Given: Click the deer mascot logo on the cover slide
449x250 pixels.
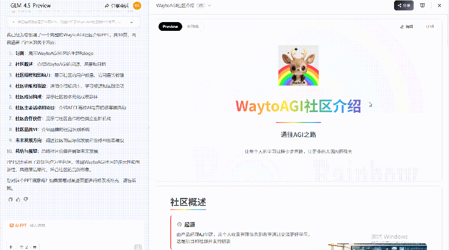Looking at the screenshot, I should pos(298,65).
